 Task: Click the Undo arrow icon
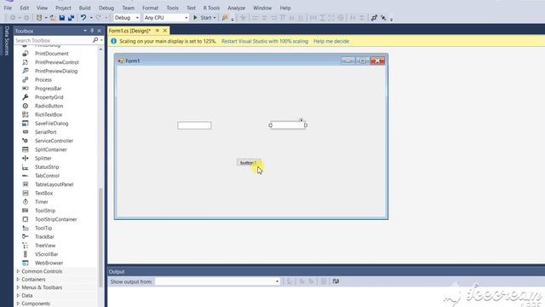click(x=83, y=18)
